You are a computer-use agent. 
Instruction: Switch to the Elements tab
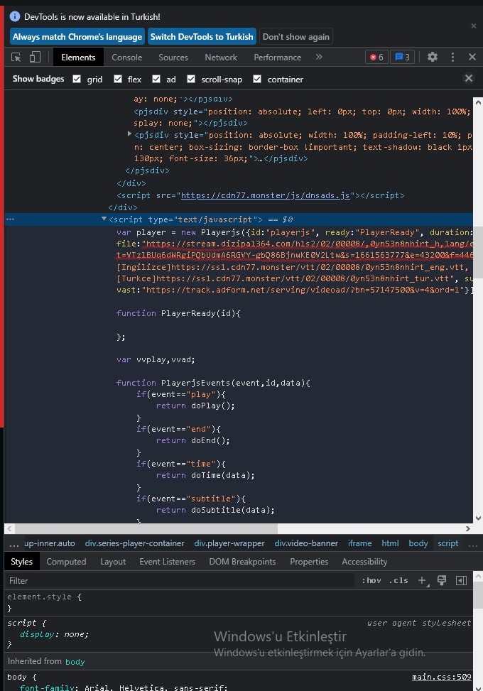click(78, 58)
